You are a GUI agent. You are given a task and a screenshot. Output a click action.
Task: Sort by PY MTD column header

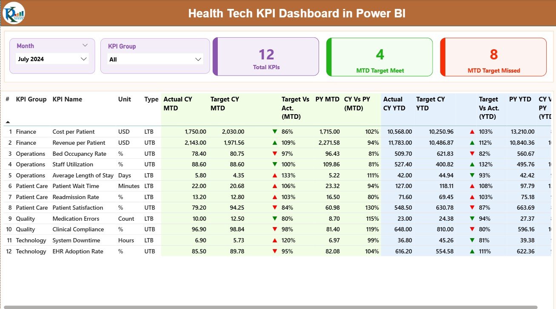(x=327, y=99)
